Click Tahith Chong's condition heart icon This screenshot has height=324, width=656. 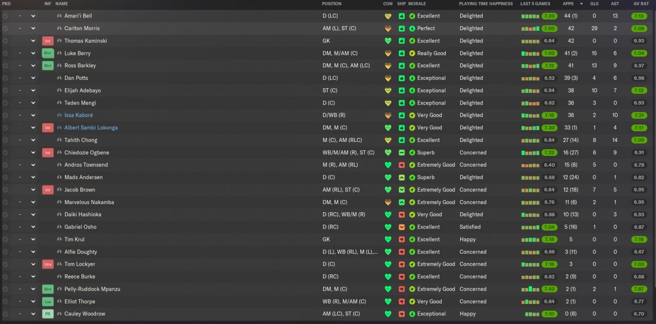coord(388,140)
